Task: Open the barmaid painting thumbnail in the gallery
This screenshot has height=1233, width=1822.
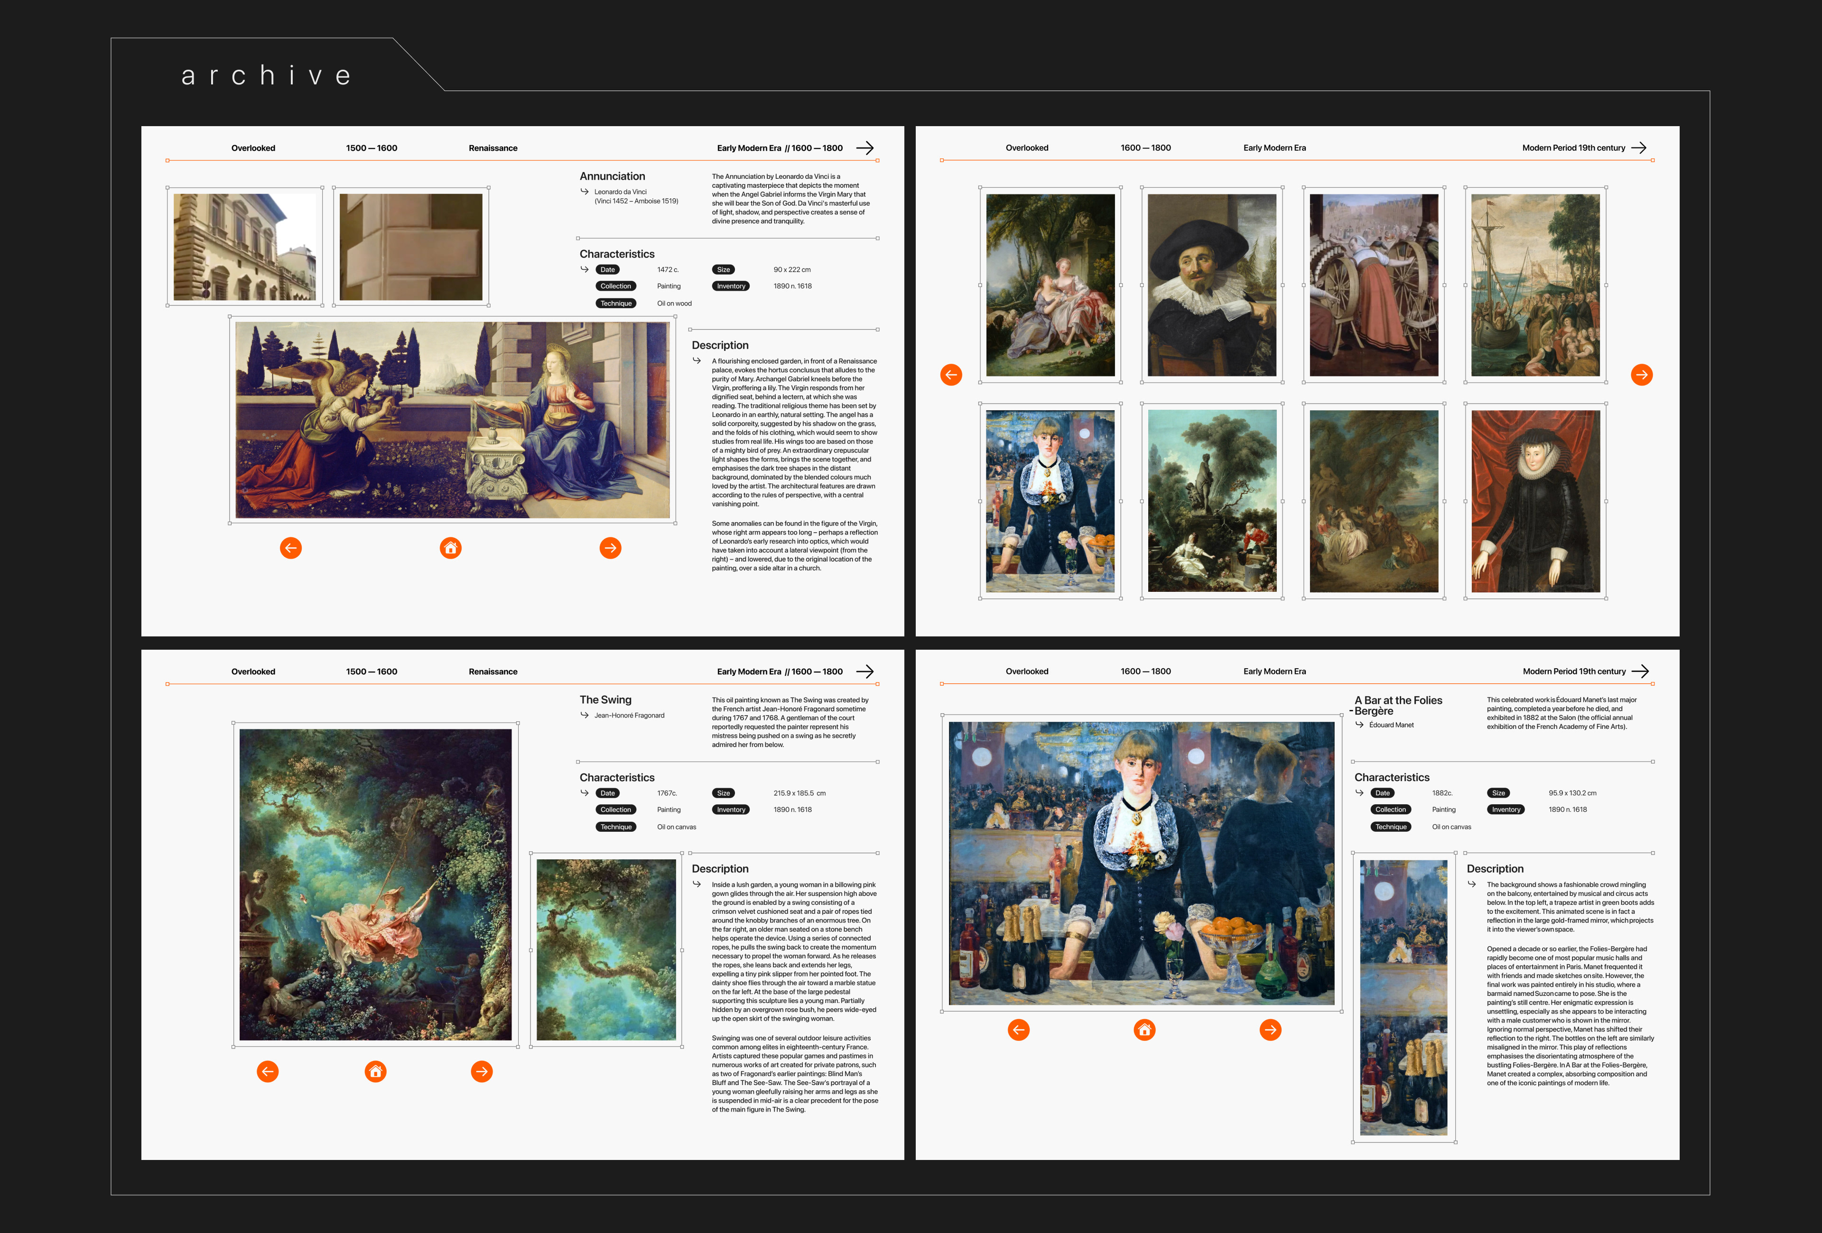Action: click(x=1050, y=501)
